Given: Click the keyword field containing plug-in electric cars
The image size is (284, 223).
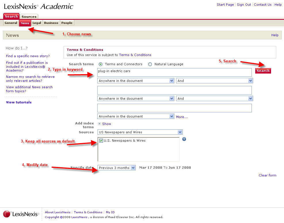Looking at the screenshot, I should (x=174, y=72).
